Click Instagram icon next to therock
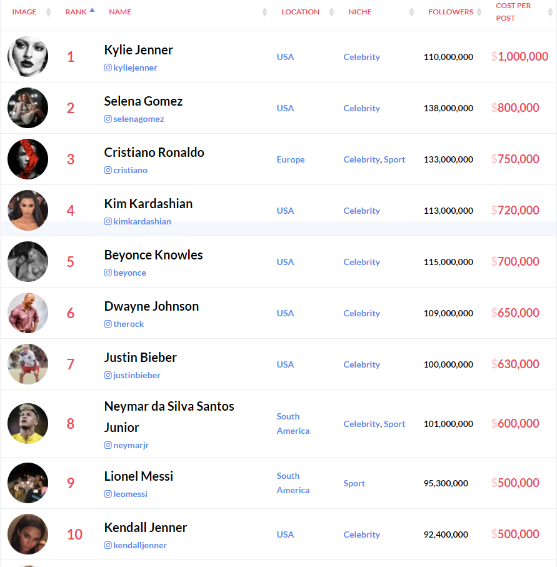The width and height of the screenshot is (557, 567). pos(108,324)
